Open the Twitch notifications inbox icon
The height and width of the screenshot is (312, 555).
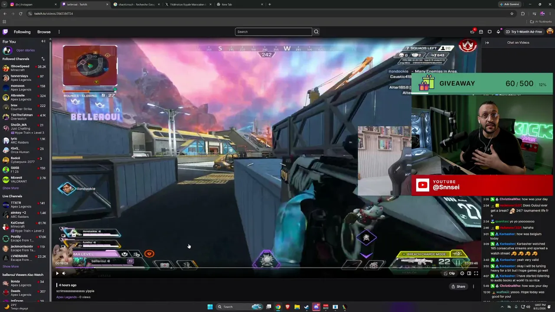coord(481,32)
